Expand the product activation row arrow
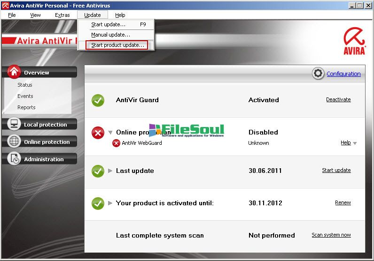 point(110,203)
